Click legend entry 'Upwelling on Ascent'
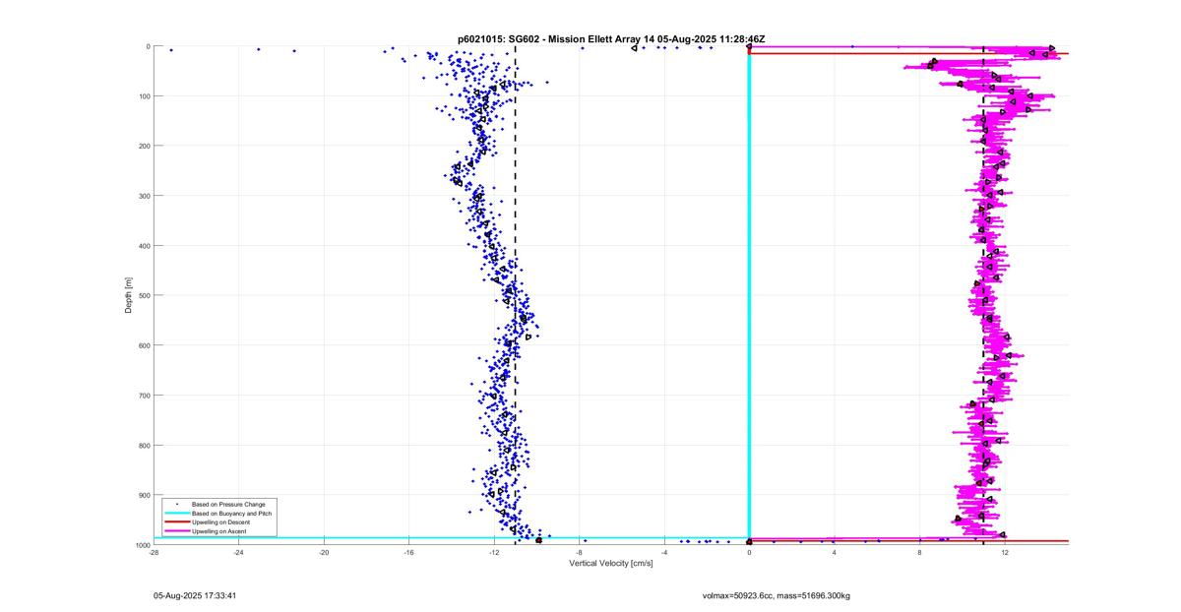The image size is (1181, 612). click(219, 531)
